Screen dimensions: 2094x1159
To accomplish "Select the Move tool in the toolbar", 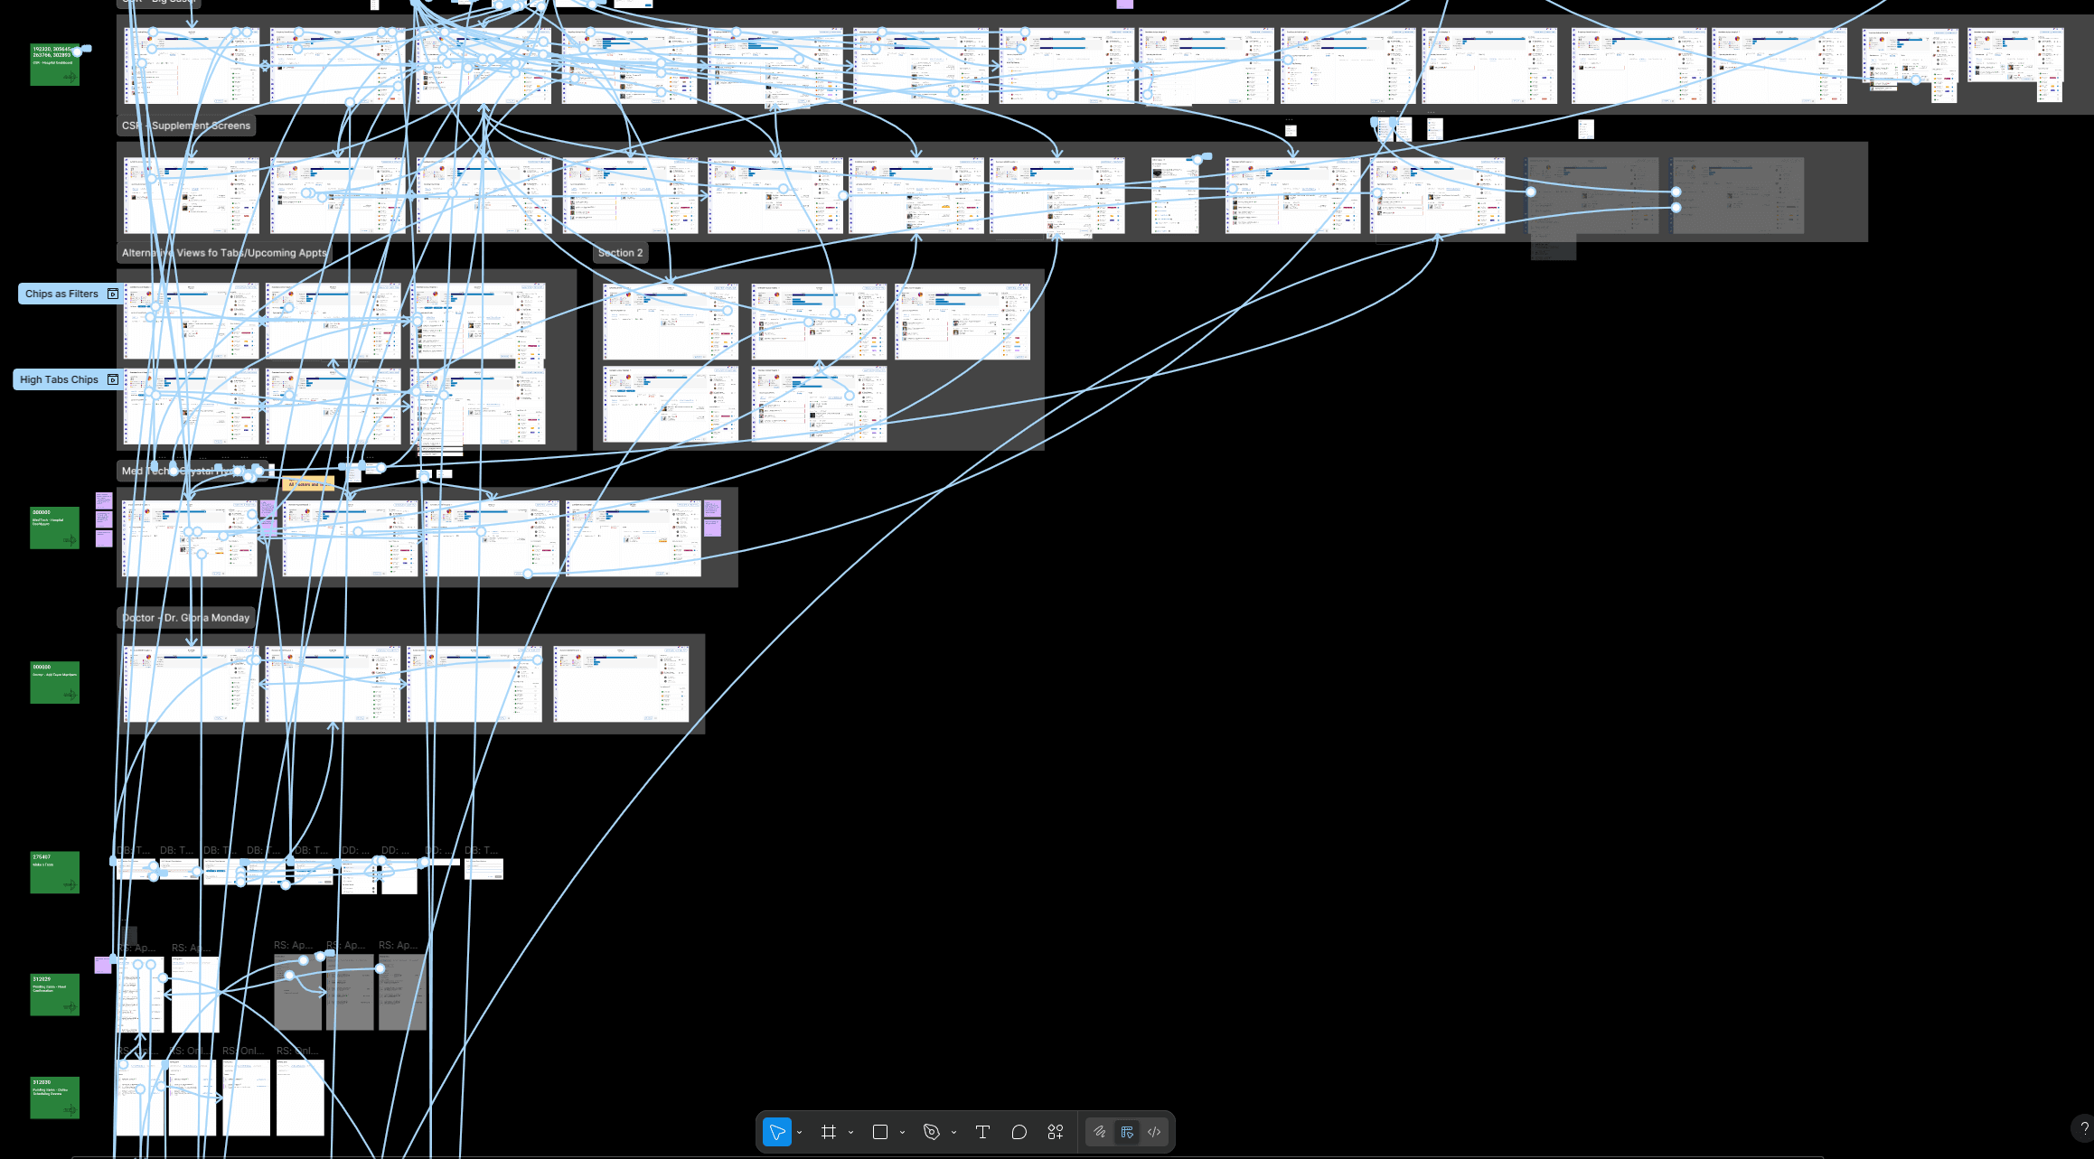I will pyautogui.click(x=776, y=1132).
